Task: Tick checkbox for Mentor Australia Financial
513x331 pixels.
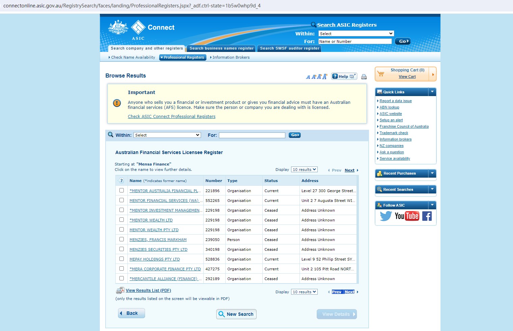Action: 121,190
